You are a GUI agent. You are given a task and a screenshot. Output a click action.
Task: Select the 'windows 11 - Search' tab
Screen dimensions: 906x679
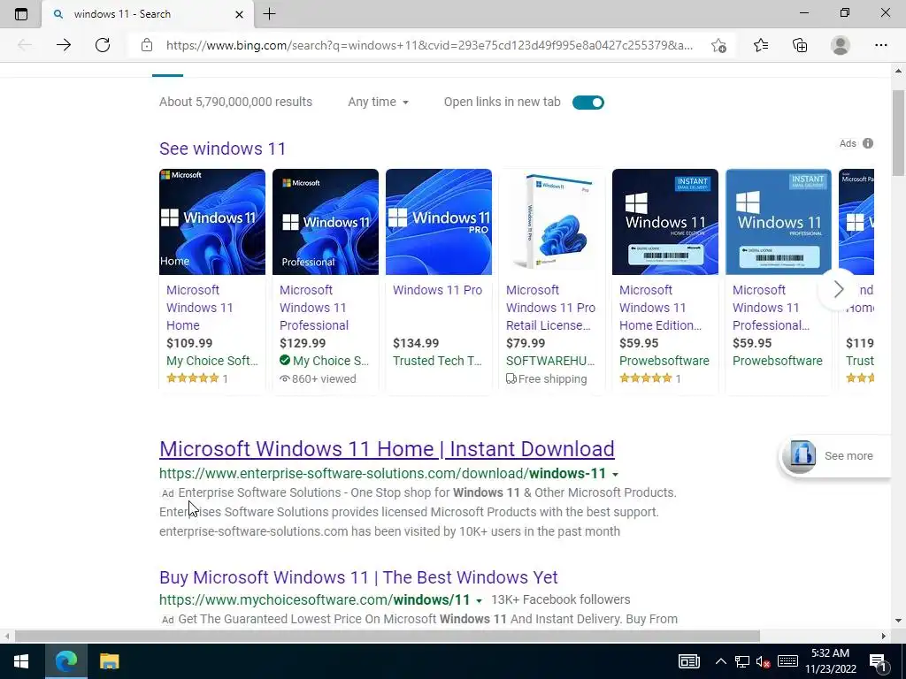click(148, 14)
